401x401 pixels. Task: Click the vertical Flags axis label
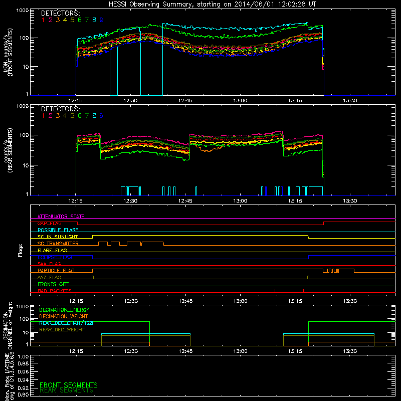click(21, 250)
